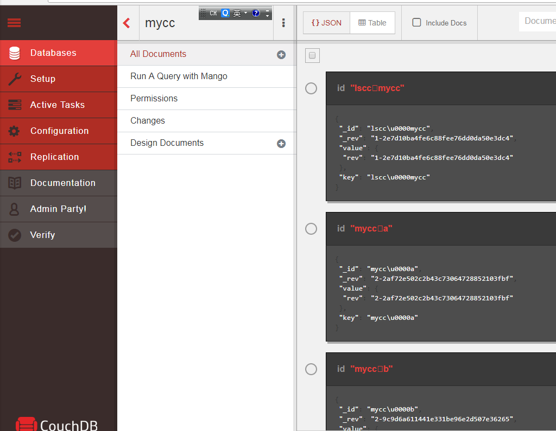Go to the Setup page
This screenshot has height=431, width=556.
point(59,79)
